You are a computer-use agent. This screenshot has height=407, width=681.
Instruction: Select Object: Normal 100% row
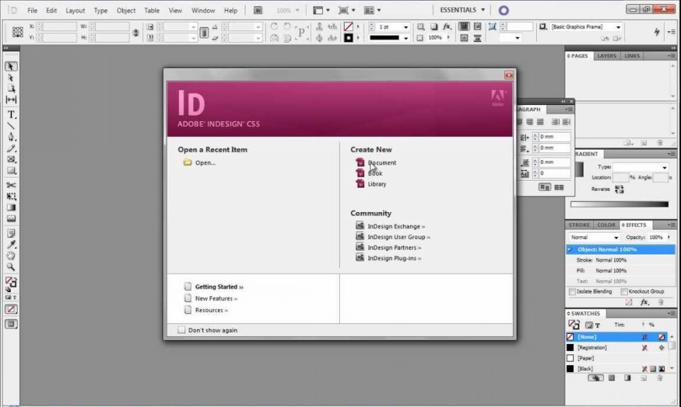(x=621, y=249)
